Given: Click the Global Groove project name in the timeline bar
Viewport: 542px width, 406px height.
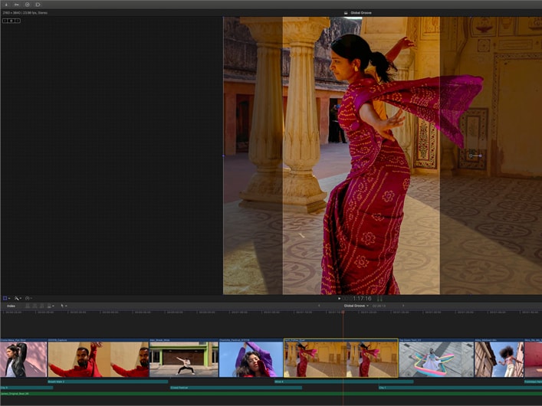Looking at the screenshot, I should pos(353,306).
